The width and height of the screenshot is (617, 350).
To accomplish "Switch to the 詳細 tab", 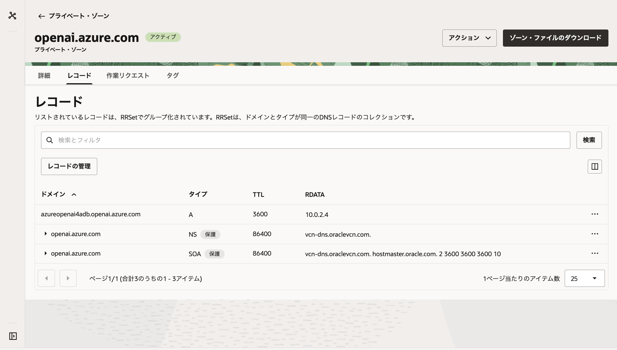I will pyautogui.click(x=44, y=76).
